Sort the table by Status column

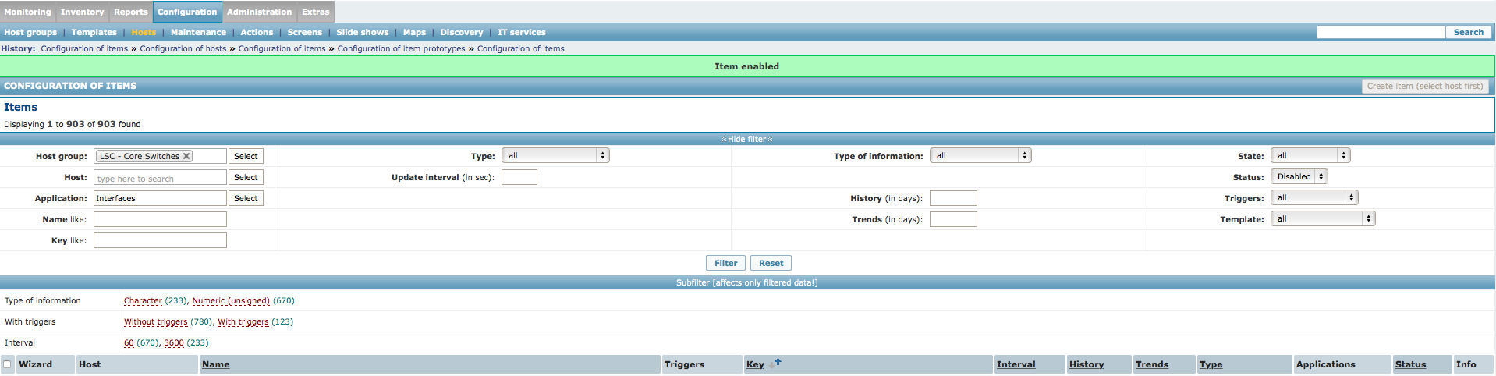click(x=1410, y=364)
